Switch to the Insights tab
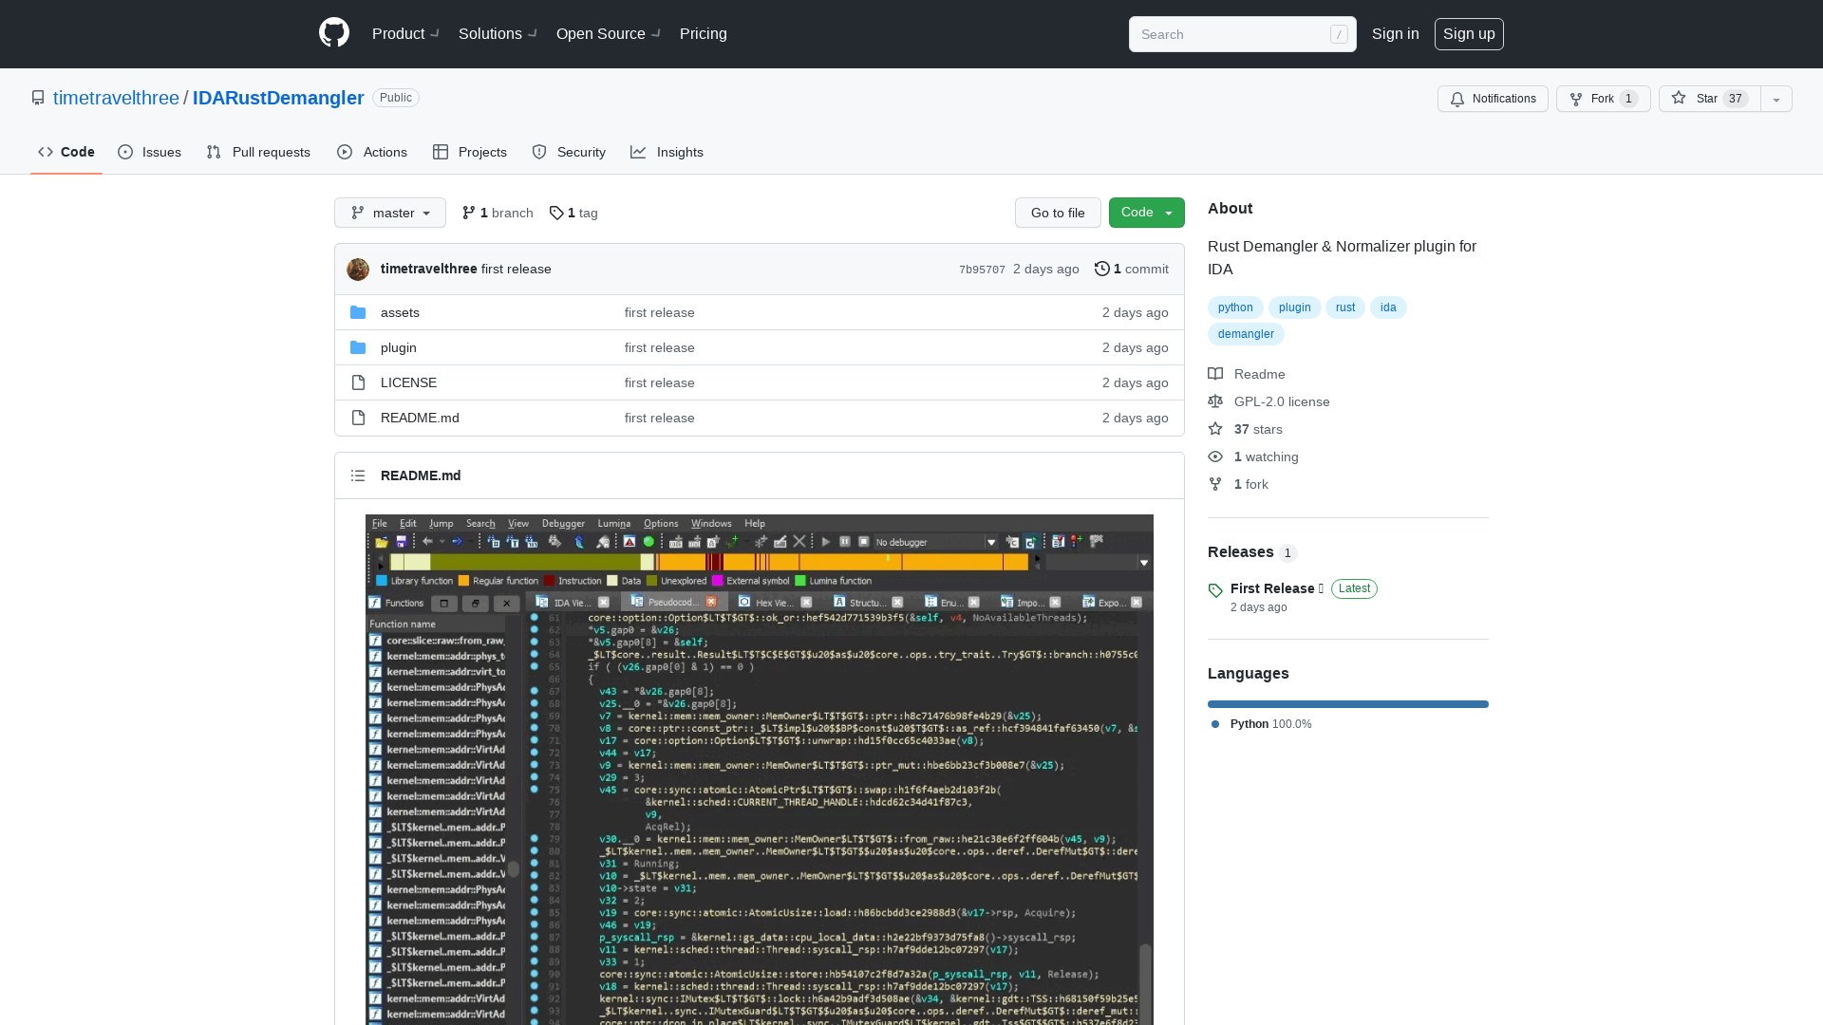This screenshot has height=1025, width=1823. tap(667, 152)
